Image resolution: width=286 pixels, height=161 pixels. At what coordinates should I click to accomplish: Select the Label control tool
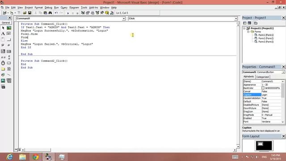pyautogui.click(x=3, y=34)
